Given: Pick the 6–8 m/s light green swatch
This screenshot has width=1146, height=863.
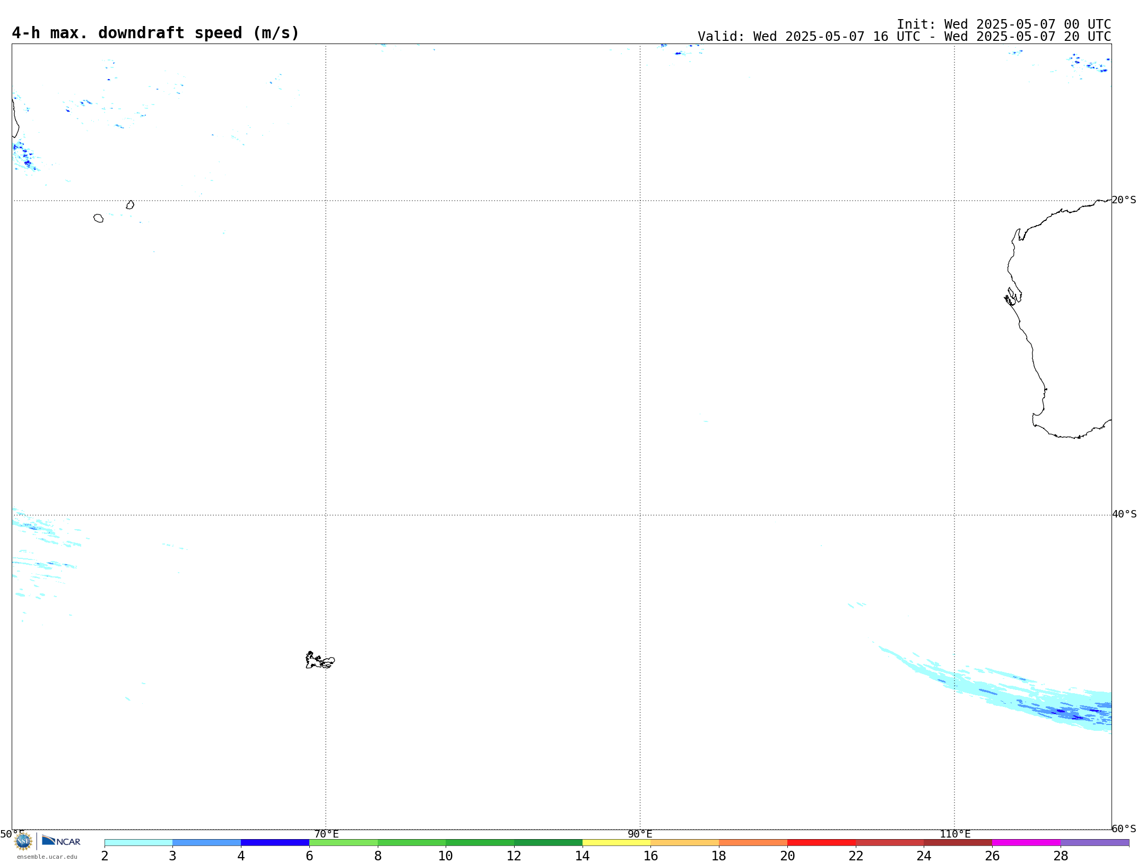Looking at the screenshot, I should click(x=343, y=842).
